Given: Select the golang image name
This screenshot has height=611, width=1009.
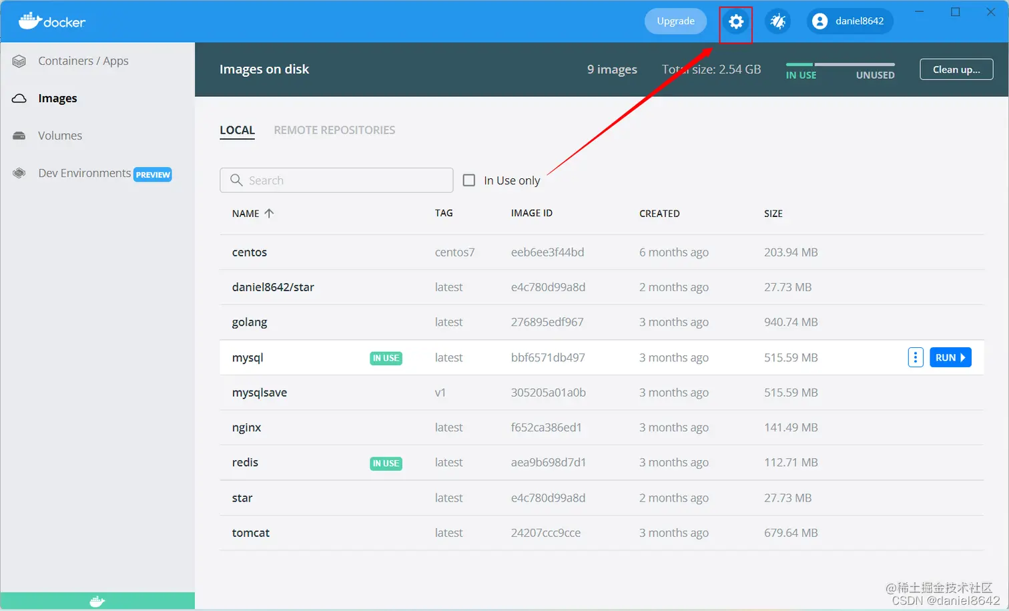Looking at the screenshot, I should [x=250, y=323].
